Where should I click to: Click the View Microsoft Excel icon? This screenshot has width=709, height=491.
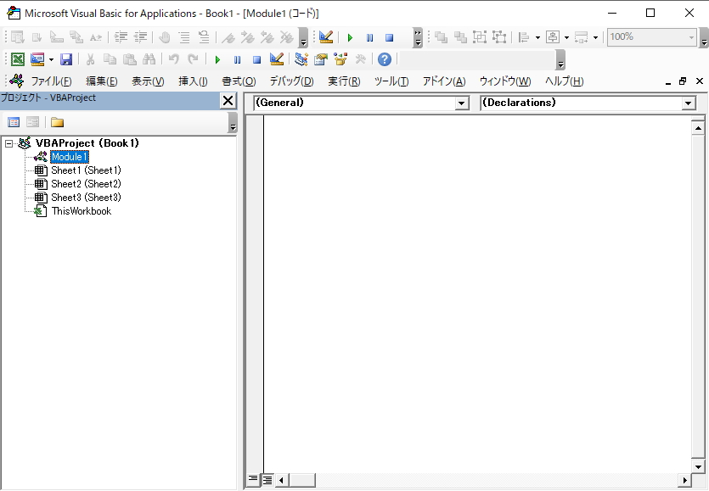pyautogui.click(x=18, y=59)
